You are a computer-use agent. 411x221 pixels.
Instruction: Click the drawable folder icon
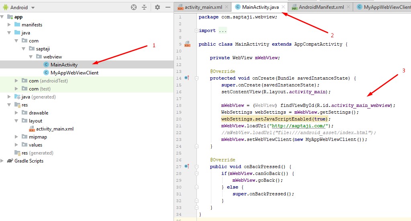pyautogui.click(x=25, y=113)
